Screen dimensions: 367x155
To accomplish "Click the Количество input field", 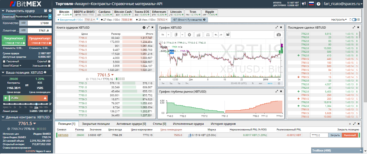I will (x=39, y=23).
